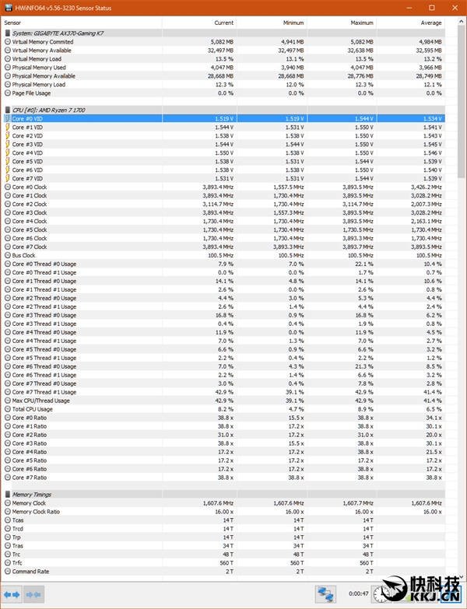This screenshot has width=467, height=609.
Task: Click sensor icon beside Core #7 Thread #1 Usage
Action: click(7, 392)
